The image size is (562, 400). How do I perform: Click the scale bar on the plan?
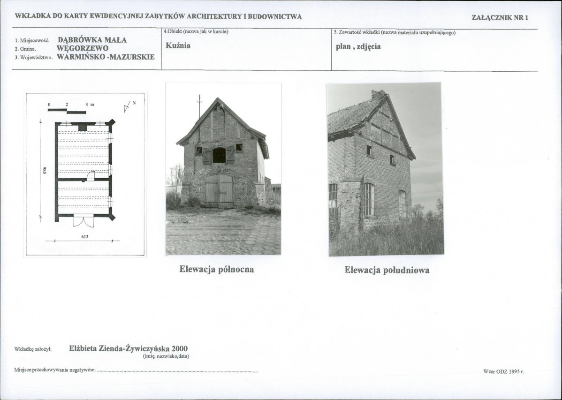click(x=68, y=109)
